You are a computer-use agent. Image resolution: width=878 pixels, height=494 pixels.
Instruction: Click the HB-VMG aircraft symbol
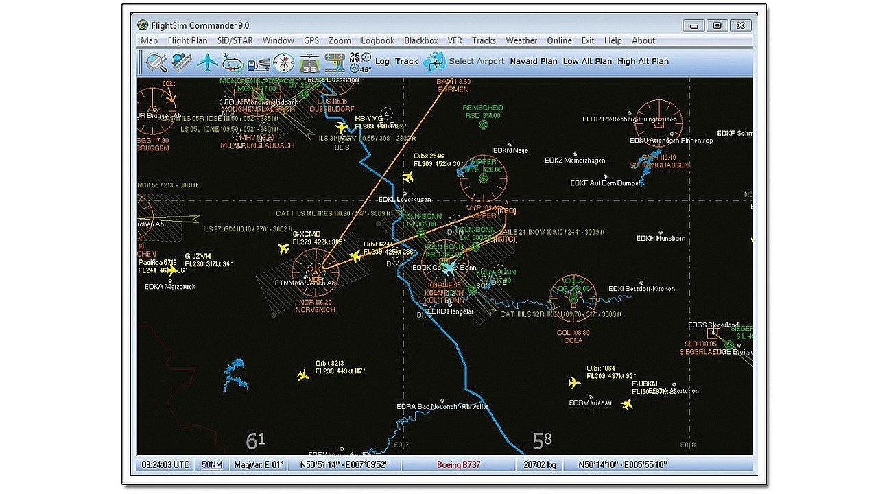pos(341,128)
